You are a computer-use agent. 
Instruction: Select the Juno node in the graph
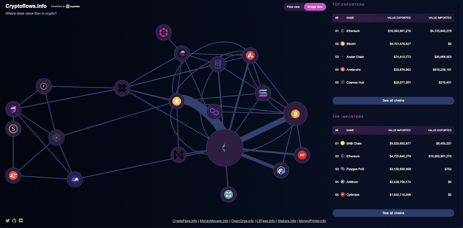click(x=44, y=86)
